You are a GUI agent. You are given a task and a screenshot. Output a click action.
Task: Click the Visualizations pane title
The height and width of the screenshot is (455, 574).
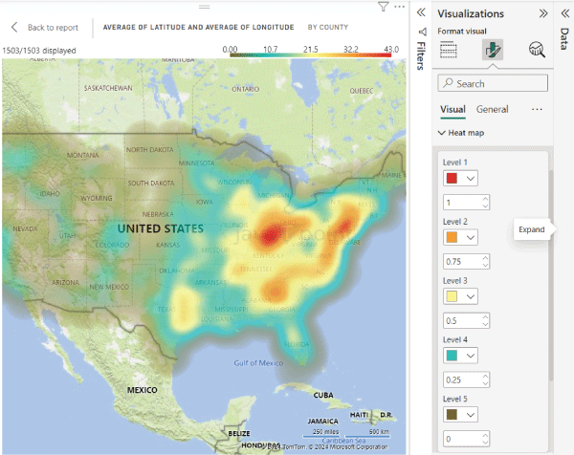coord(471,14)
